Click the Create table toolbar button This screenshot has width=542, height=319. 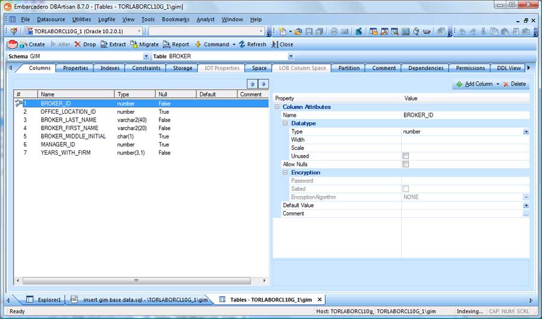[x=33, y=44]
